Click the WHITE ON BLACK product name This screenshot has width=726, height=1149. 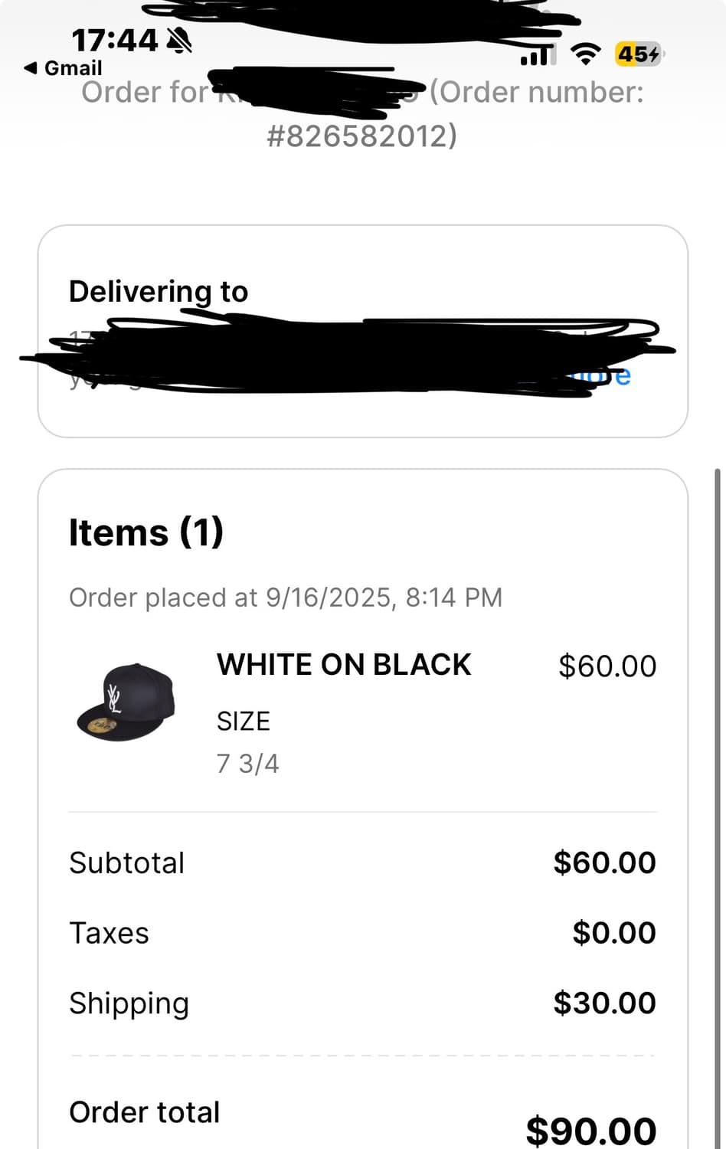pyautogui.click(x=344, y=665)
